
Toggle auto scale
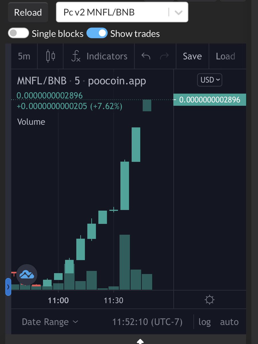pos(229,322)
